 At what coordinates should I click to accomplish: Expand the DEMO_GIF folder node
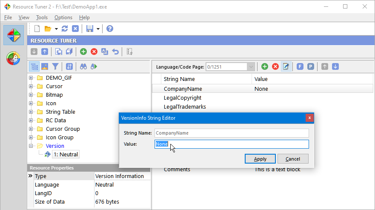[31, 78]
